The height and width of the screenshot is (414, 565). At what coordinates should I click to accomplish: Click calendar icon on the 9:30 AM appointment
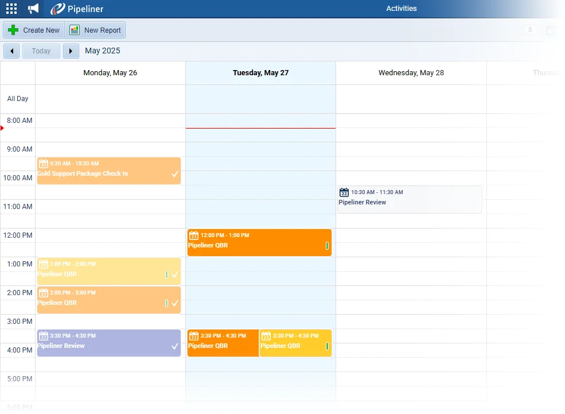pyautogui.click(x=43, y=164)
